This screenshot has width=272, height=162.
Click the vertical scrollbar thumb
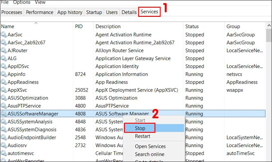click(x=269, y=35)
